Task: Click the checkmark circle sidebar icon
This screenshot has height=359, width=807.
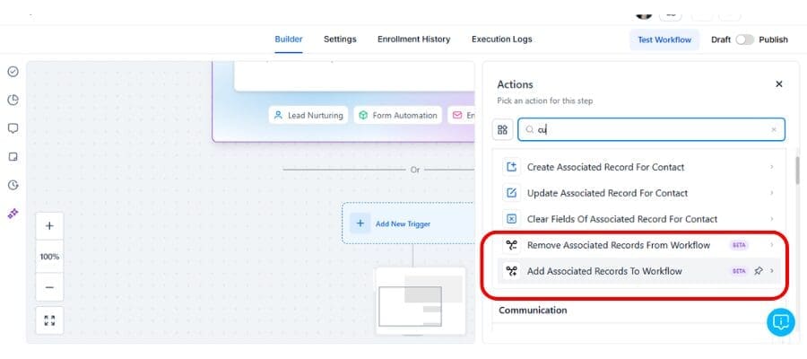Action: click(13, 72)
